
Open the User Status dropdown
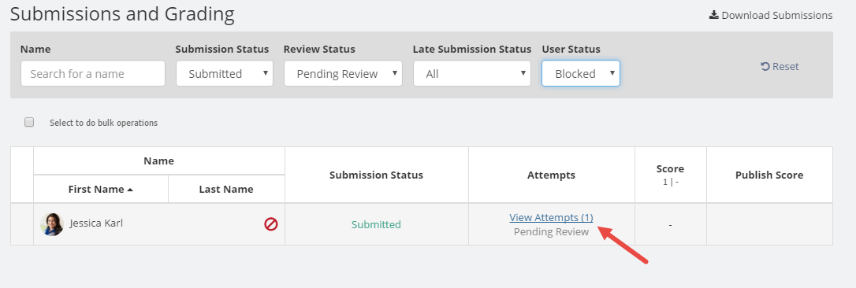point(581,74)
